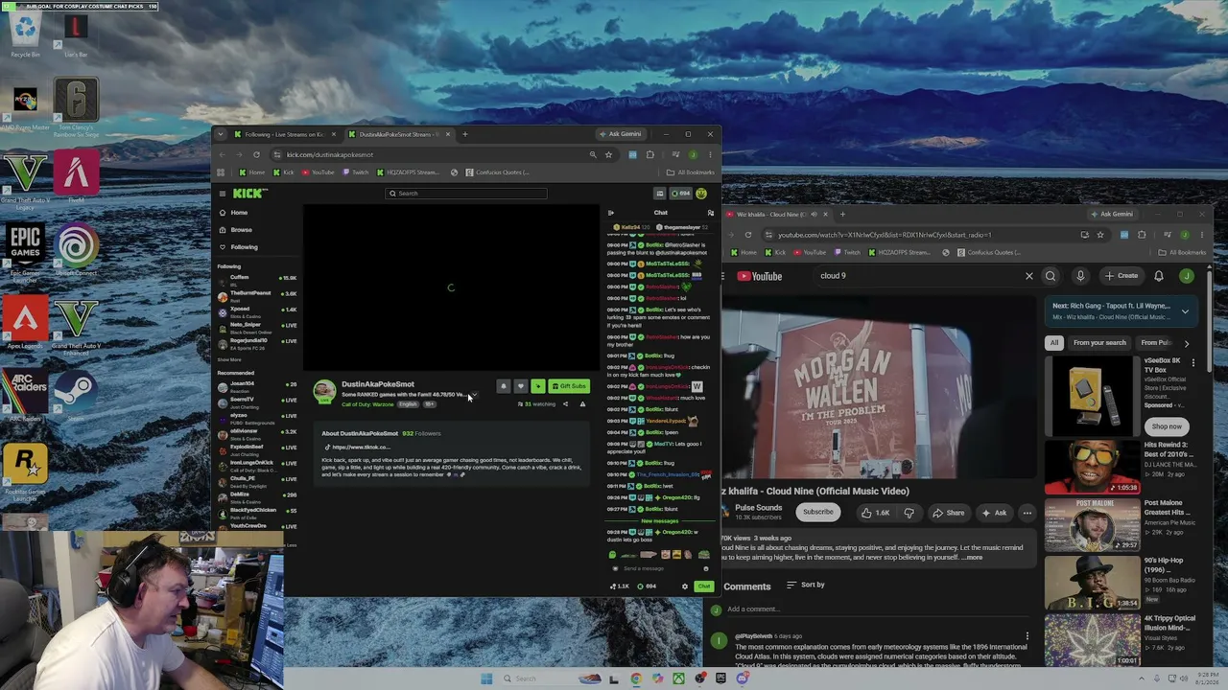Click the YouTube logo
This screenshot has width=1228, height=690.
tap(760, 276)
